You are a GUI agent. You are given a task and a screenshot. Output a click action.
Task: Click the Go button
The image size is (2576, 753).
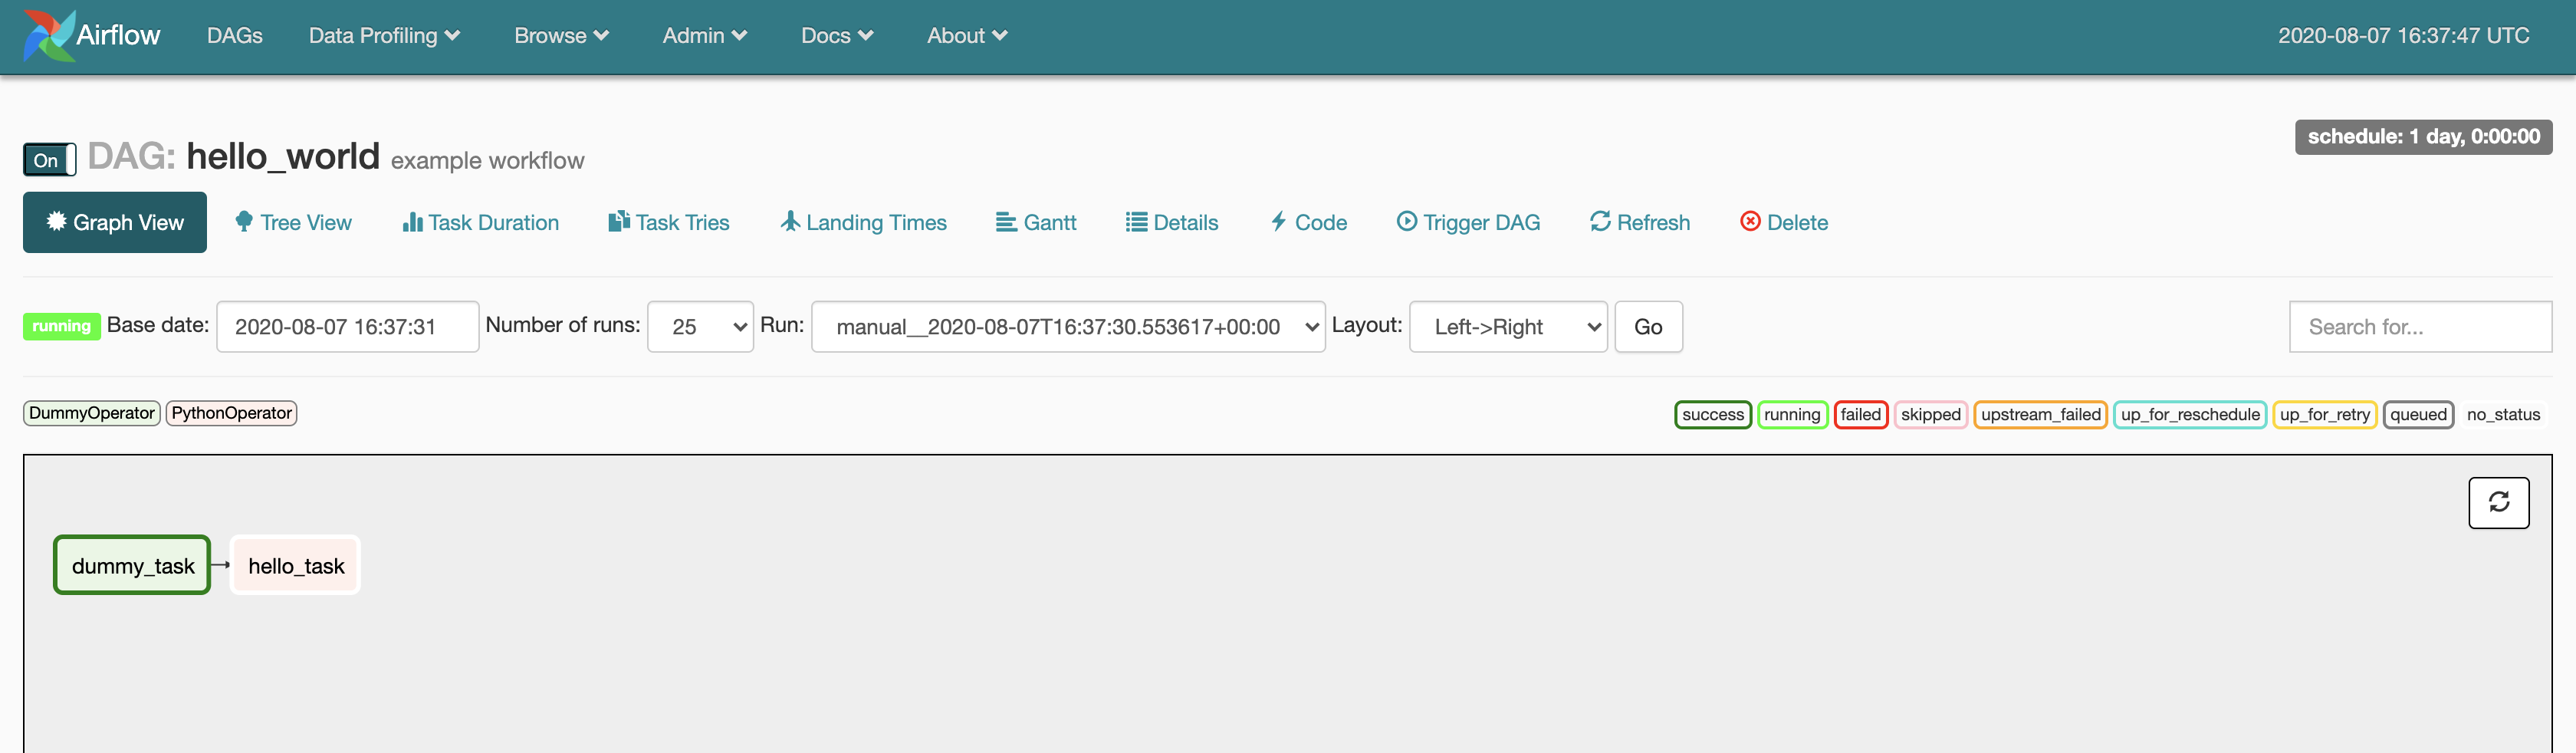tap(1648, 326)
